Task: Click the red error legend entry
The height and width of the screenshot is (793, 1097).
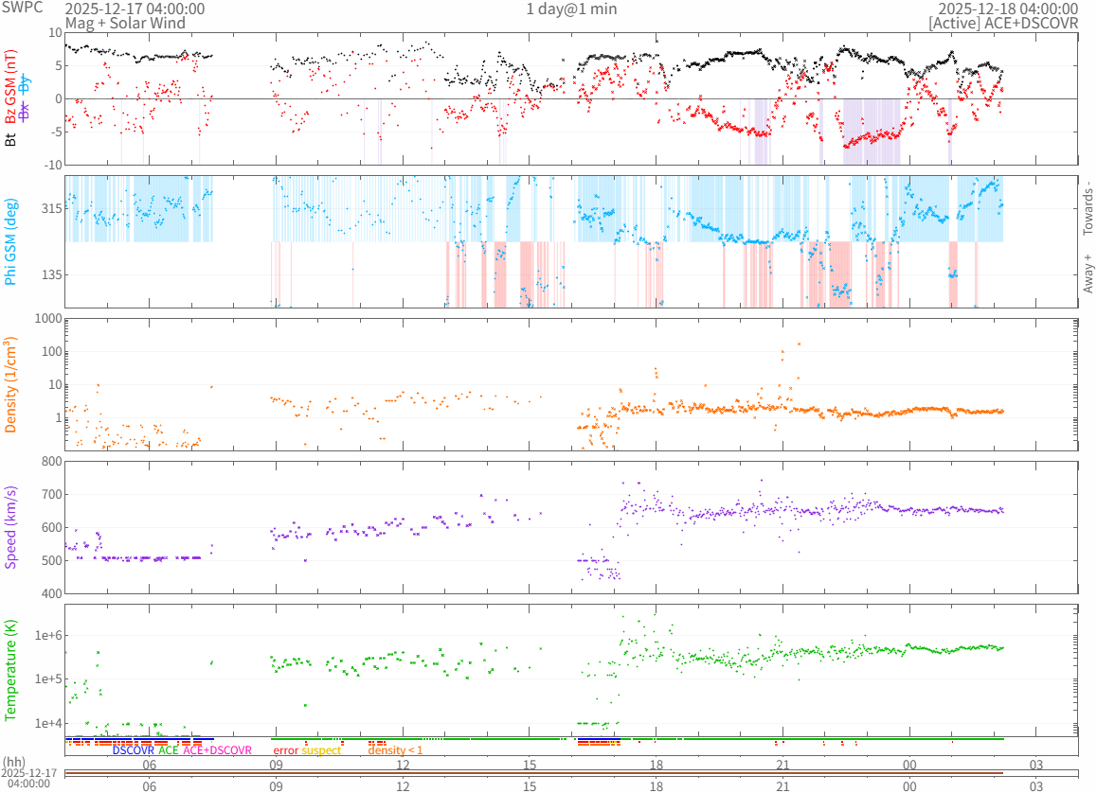Action: click(x=285, y=750)
